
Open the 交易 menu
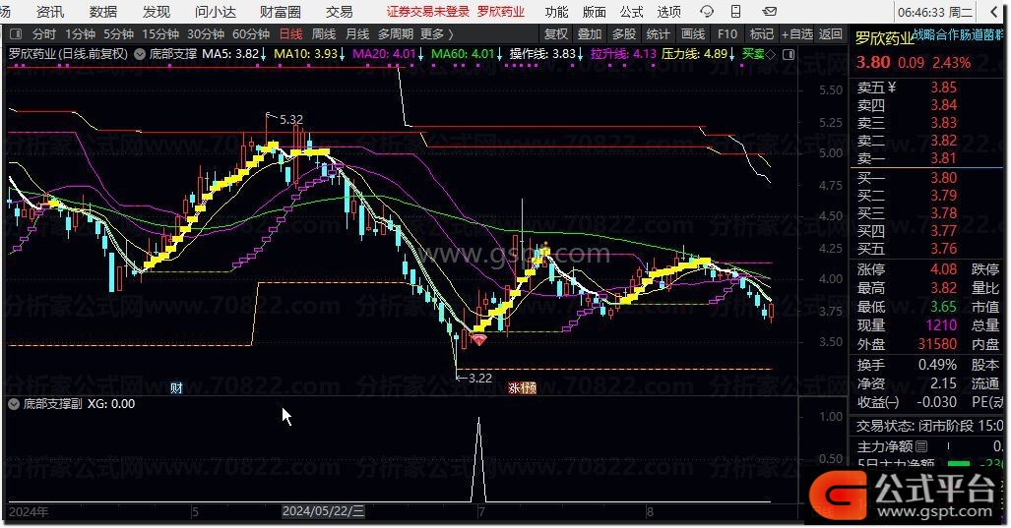(x=340, y=12)
